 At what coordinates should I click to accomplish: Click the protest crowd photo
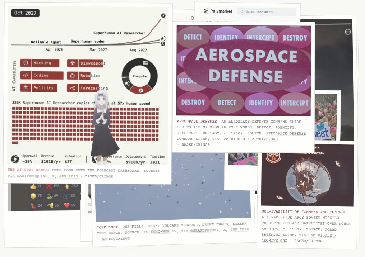325,117
